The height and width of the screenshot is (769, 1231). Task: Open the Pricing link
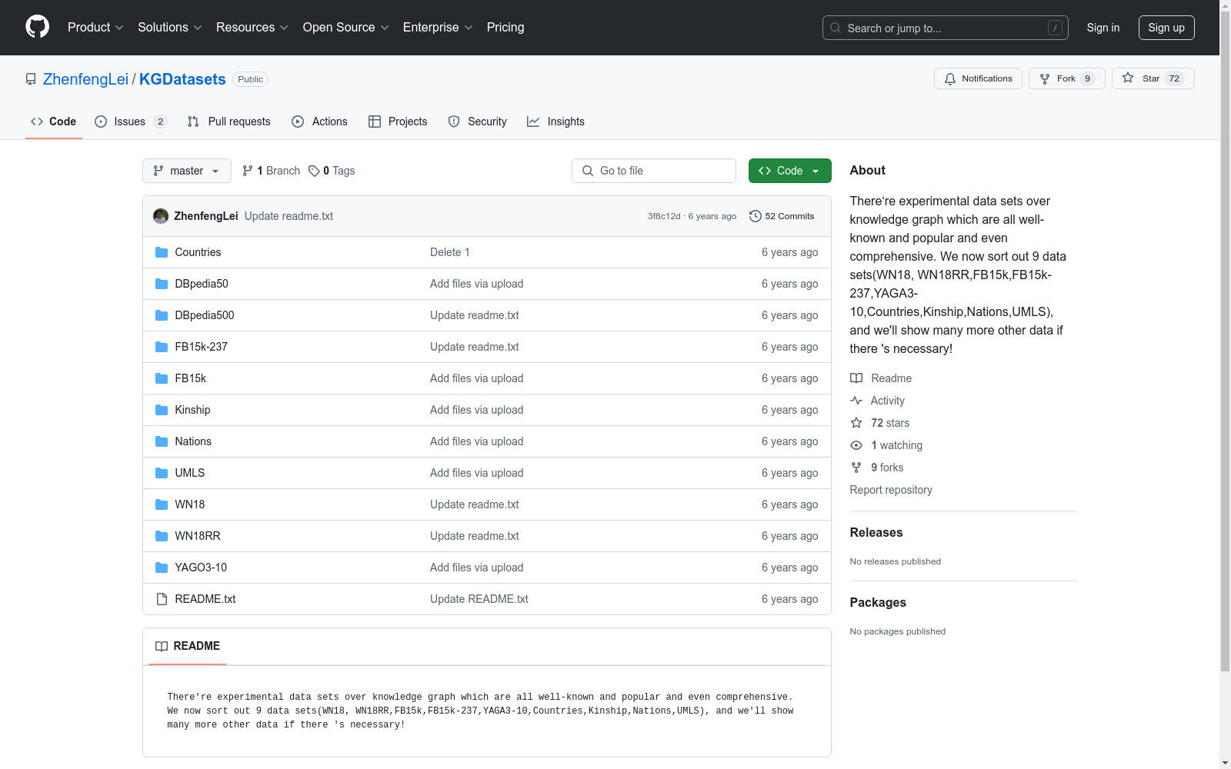[x=505, y=28]
